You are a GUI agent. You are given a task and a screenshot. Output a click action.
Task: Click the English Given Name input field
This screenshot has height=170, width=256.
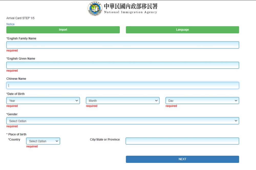tap(122, 65)
